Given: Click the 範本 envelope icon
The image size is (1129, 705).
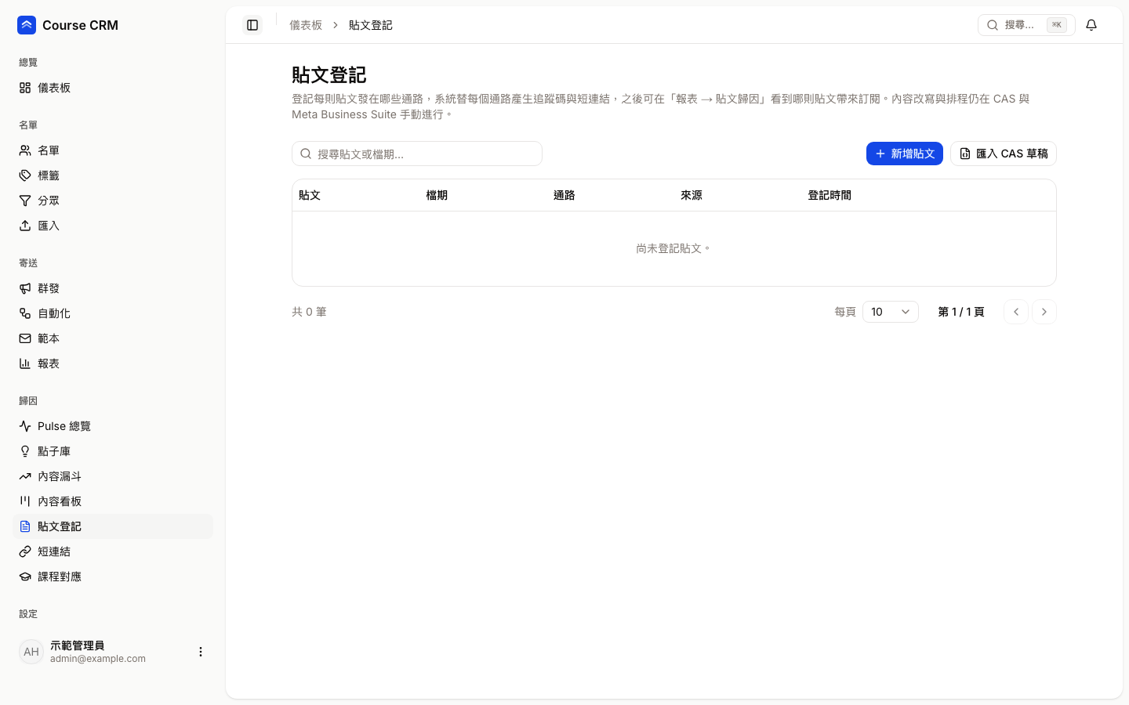Looking at the screenshot, I should click(25, 338).
